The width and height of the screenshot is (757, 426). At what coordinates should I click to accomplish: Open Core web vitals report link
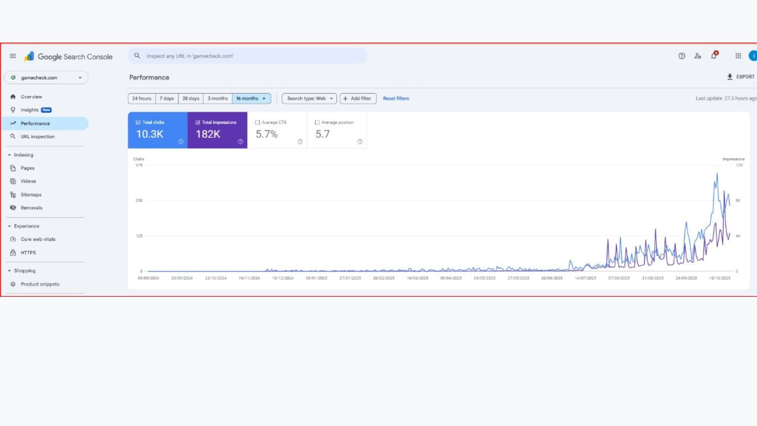click(38, 239)
